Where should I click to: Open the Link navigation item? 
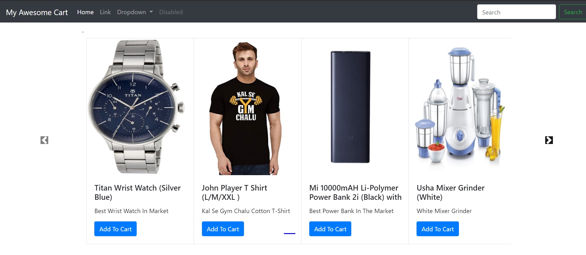coord(105,12)
